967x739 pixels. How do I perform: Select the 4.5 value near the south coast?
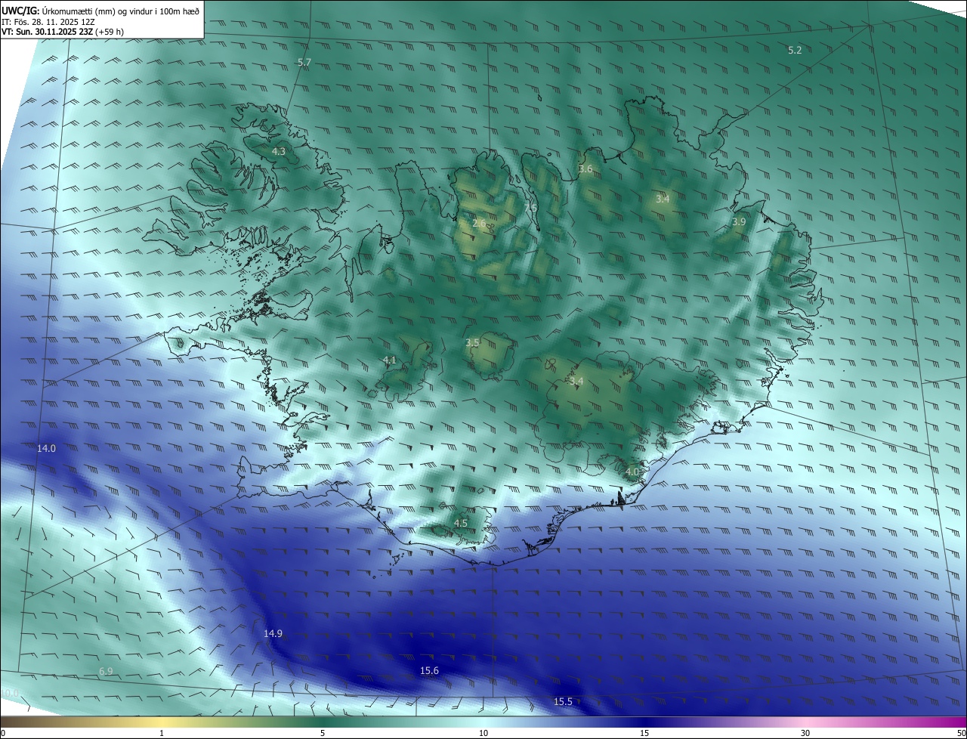click(x=461, y=523)
